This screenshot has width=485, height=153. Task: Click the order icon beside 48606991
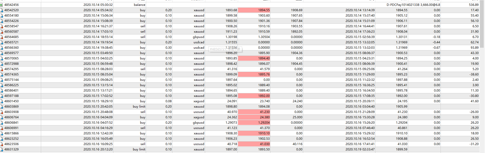(x=1, y=128)
